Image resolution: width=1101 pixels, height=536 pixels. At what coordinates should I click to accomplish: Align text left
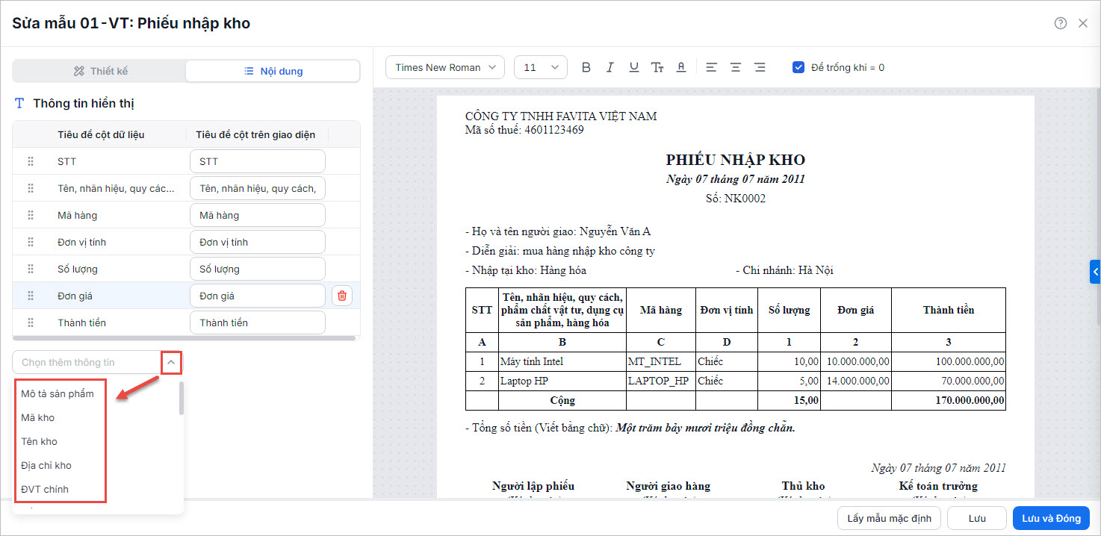point(711,67)
